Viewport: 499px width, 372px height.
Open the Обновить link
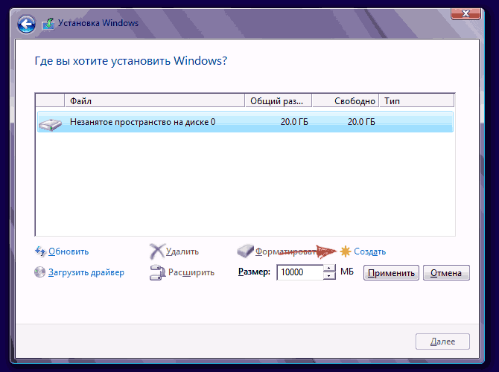(69, 251)
